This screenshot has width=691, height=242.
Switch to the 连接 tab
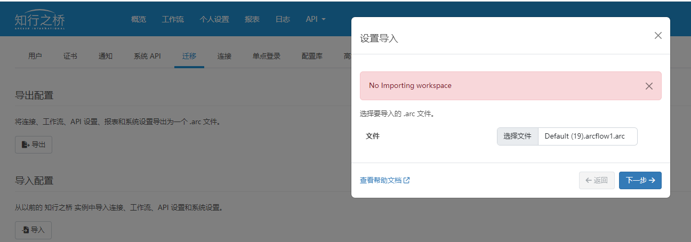[224, 56]
